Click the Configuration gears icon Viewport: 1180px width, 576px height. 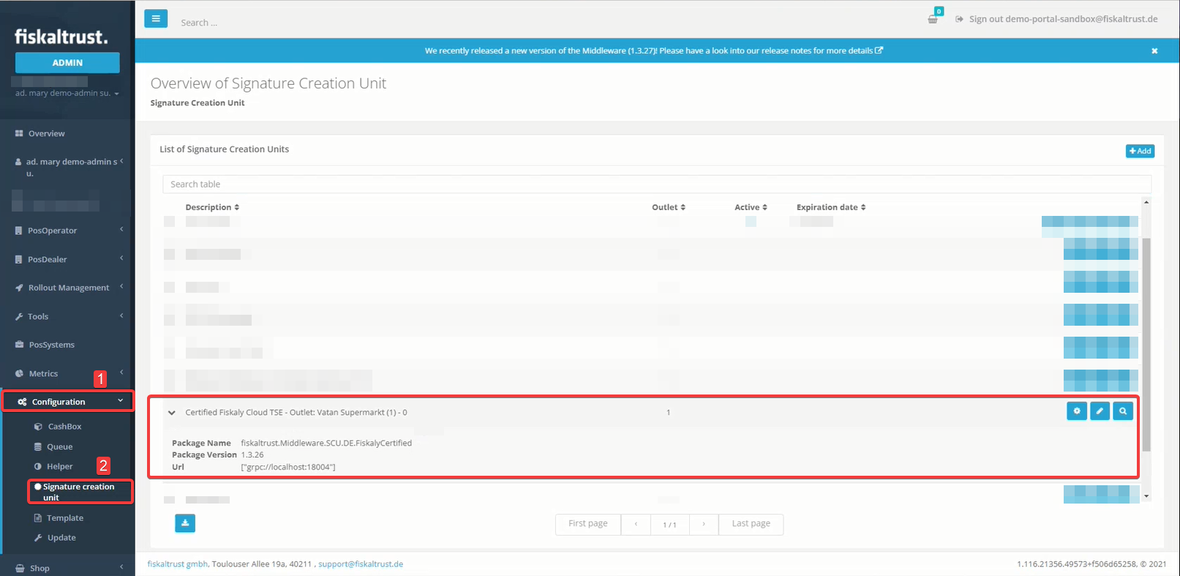[22, 402]
